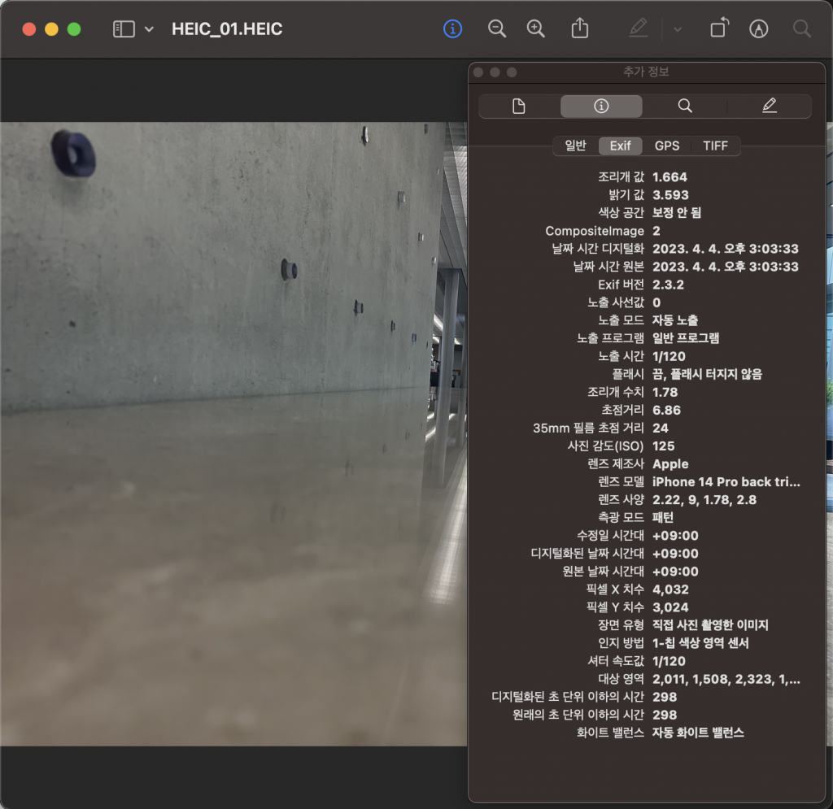Switch to the 일반 tab
Screen dimensions: 833x809
(x=575, y=146)
